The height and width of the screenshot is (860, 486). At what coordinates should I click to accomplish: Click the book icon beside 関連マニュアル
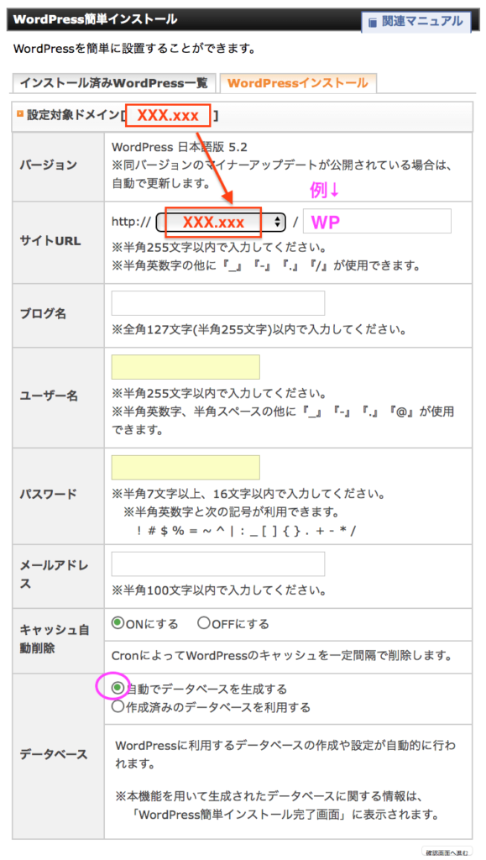[x=373, y=23]
